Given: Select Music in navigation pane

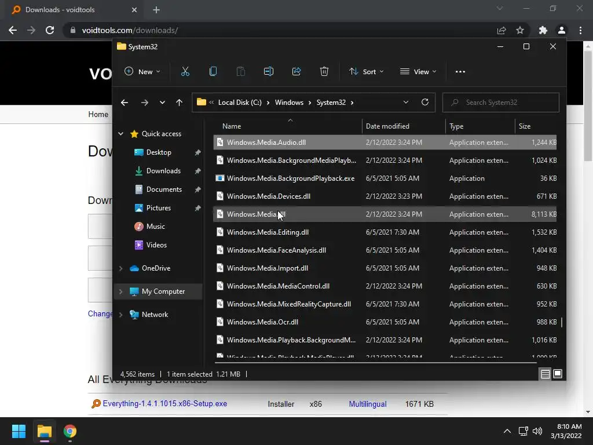Looking at the screenshot, I should coord(155,227).
